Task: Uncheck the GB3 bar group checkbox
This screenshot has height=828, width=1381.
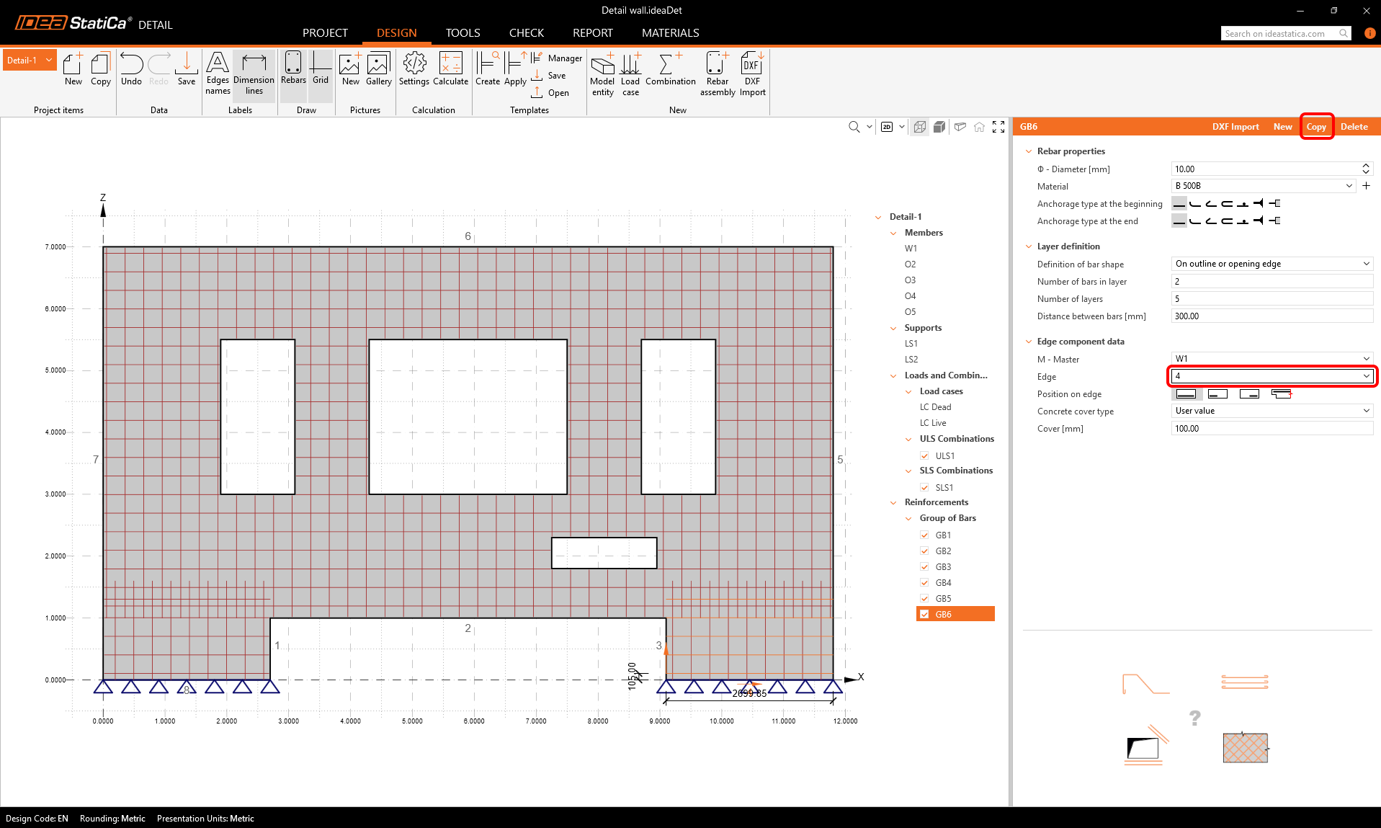Action: pos(924,567)
